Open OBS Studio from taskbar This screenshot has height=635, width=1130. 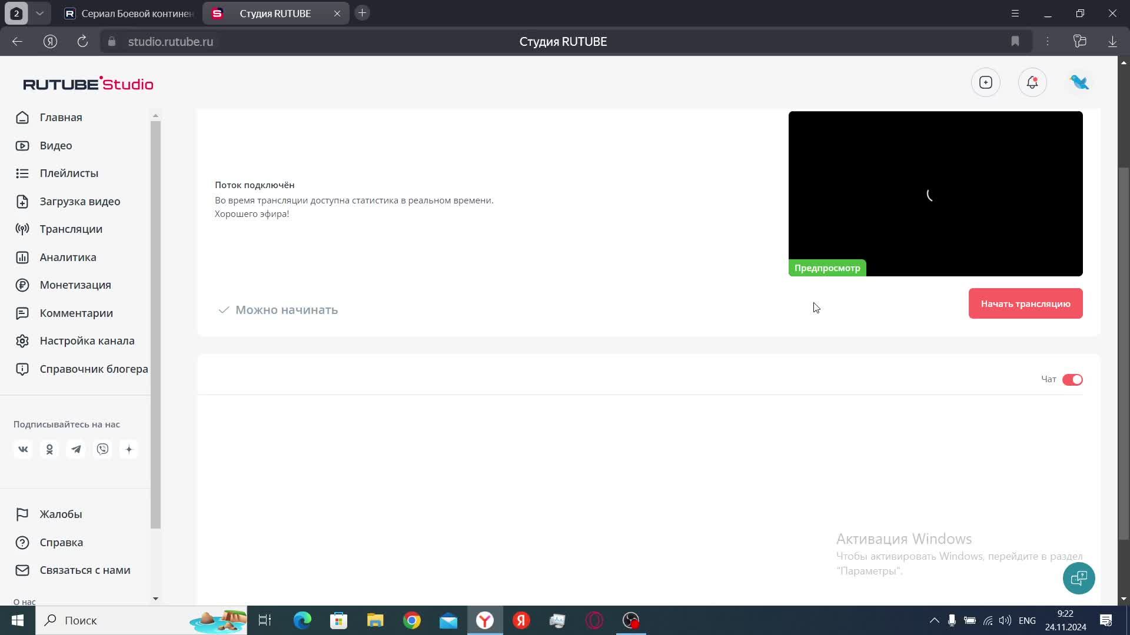pyautogui.click(x=631, y=620)
